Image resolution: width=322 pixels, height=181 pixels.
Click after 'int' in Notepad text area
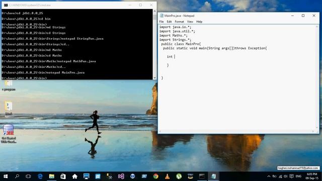[175, 57]
